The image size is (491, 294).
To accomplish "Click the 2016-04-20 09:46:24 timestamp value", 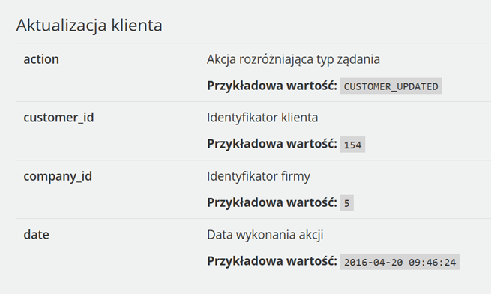I will (x=400, y=262).
